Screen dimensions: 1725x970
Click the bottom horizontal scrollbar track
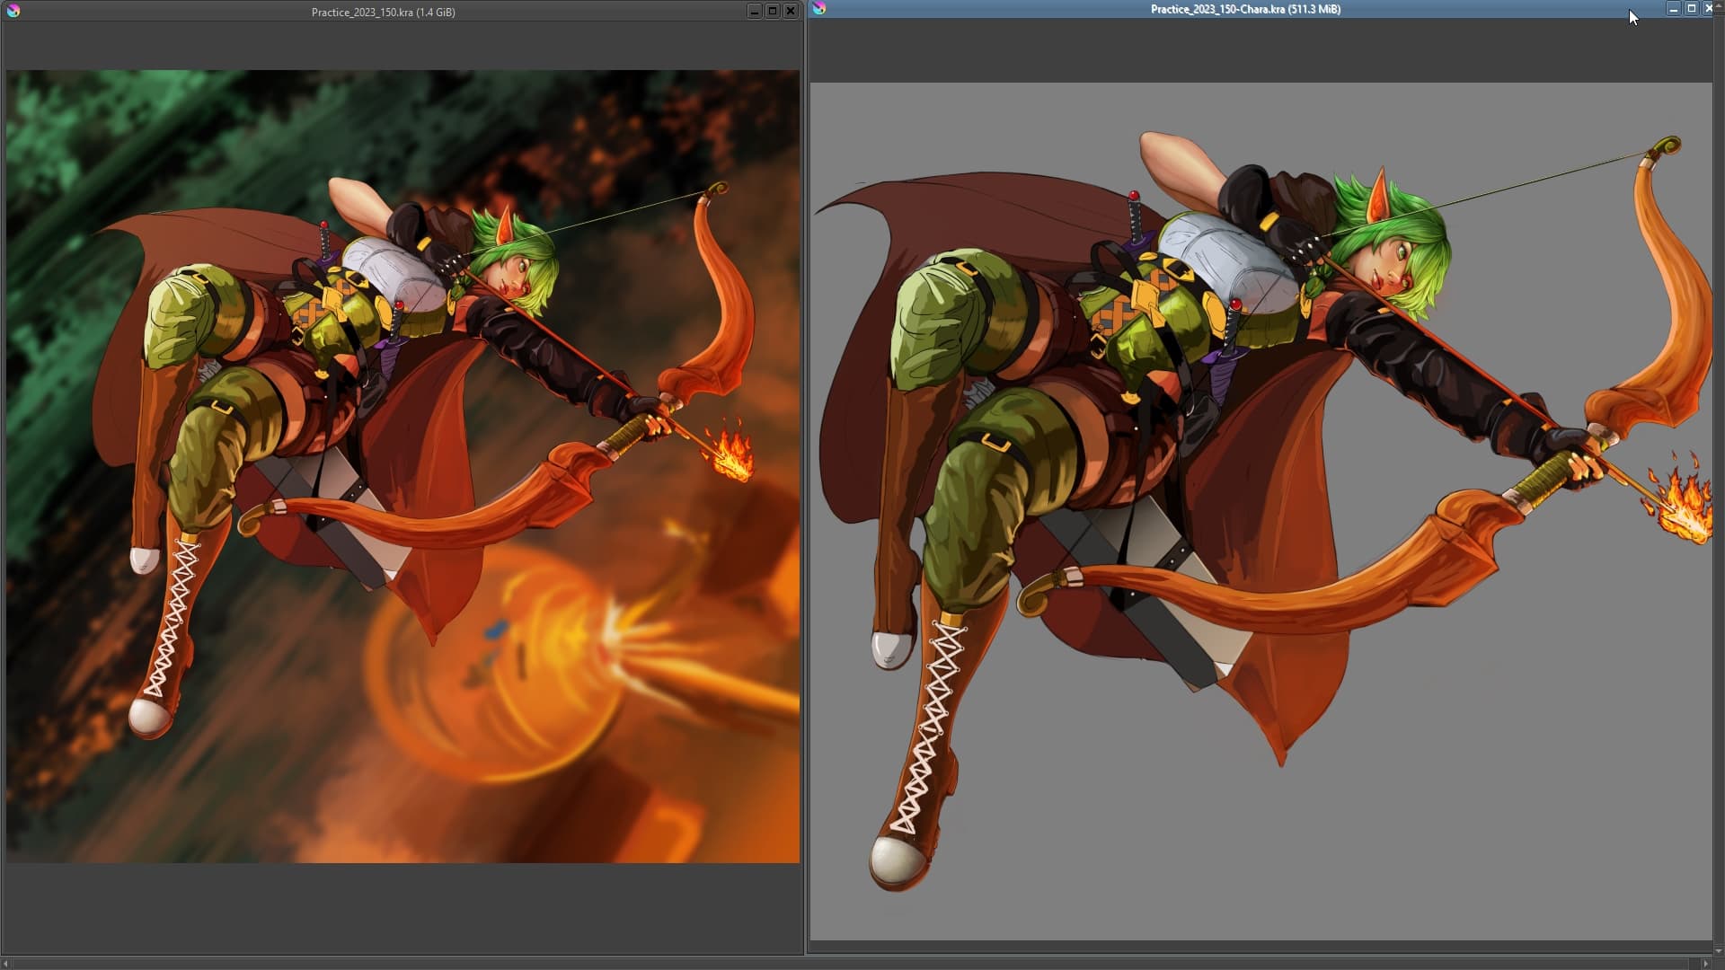pyautogui.click(x=855, y=964)
